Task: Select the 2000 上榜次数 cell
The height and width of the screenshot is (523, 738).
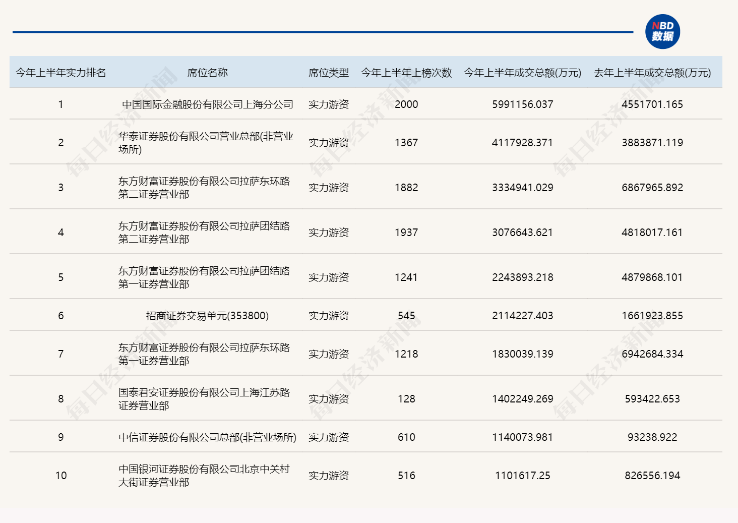Action: coord(406,104)
